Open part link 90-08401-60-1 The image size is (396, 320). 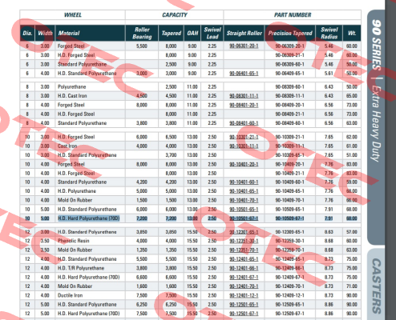244,123
